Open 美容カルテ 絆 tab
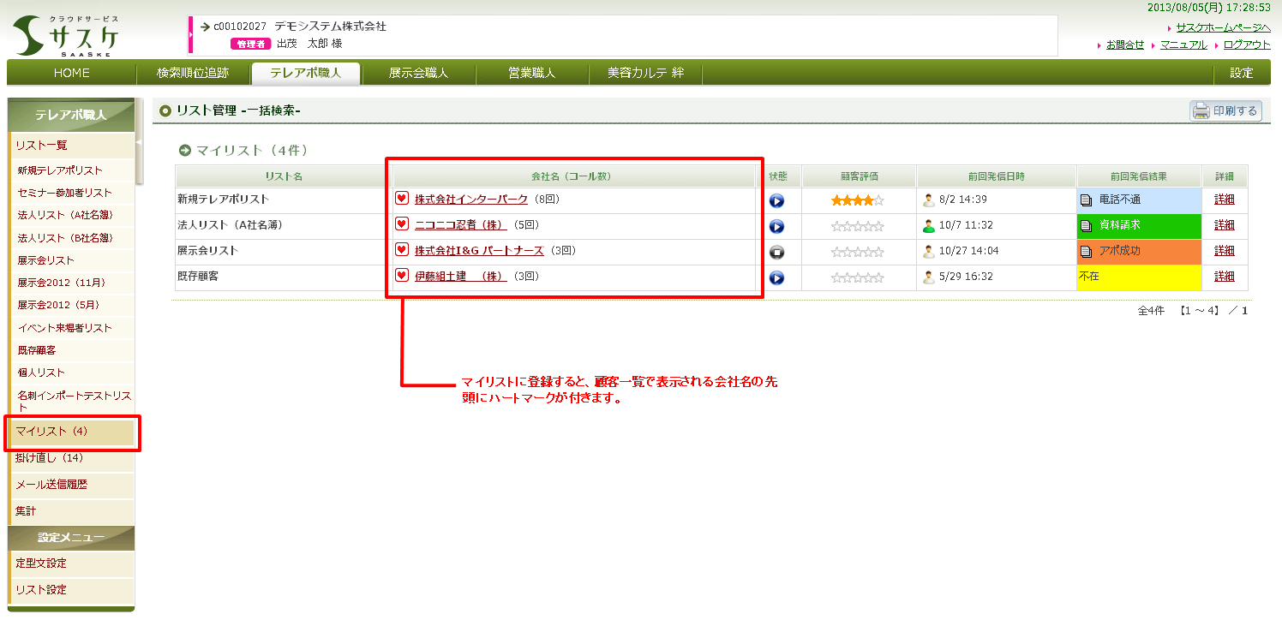1282x626 pixels. coord(645,73)
